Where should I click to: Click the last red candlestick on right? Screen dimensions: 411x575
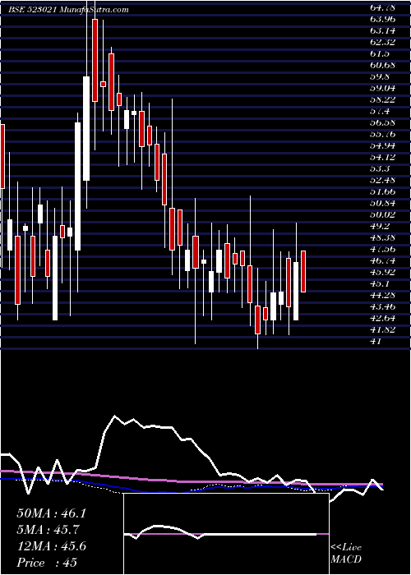303,271
